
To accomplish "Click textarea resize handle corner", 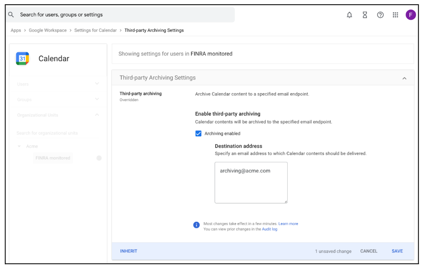I will click(x=286, y=201).
